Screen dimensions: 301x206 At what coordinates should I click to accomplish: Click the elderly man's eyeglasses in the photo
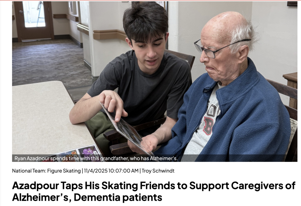tap(215, 48)
